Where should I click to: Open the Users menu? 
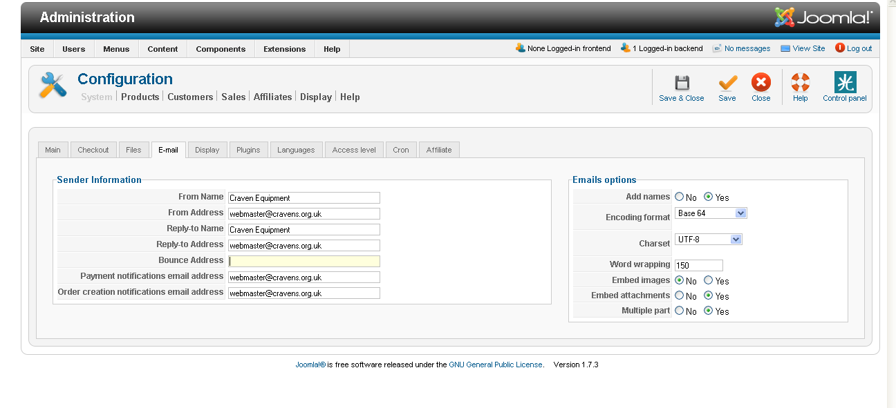74,49
